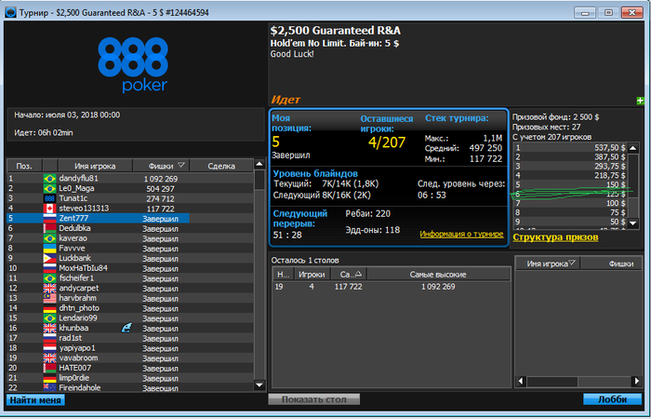Click the flag next to Fireindahole
Screen dimensions: 651x419
50,387
